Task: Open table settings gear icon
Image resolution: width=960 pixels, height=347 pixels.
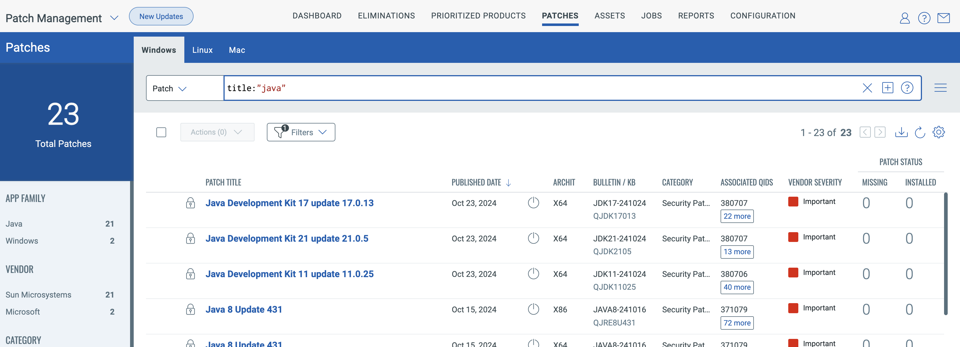Action: pyautogui.click(x=938, y=132)
